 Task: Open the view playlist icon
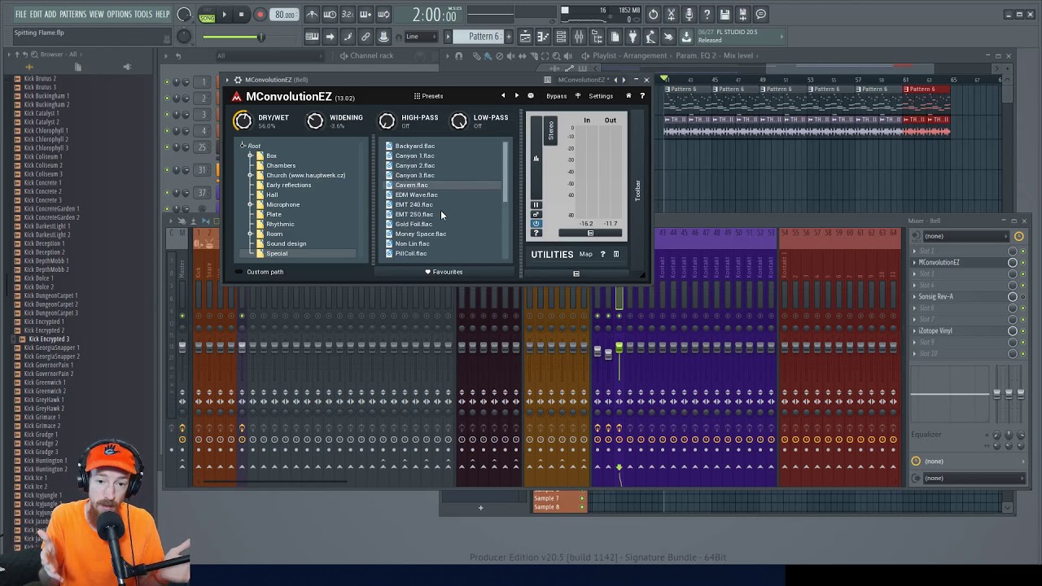click(x=525, y=37)
